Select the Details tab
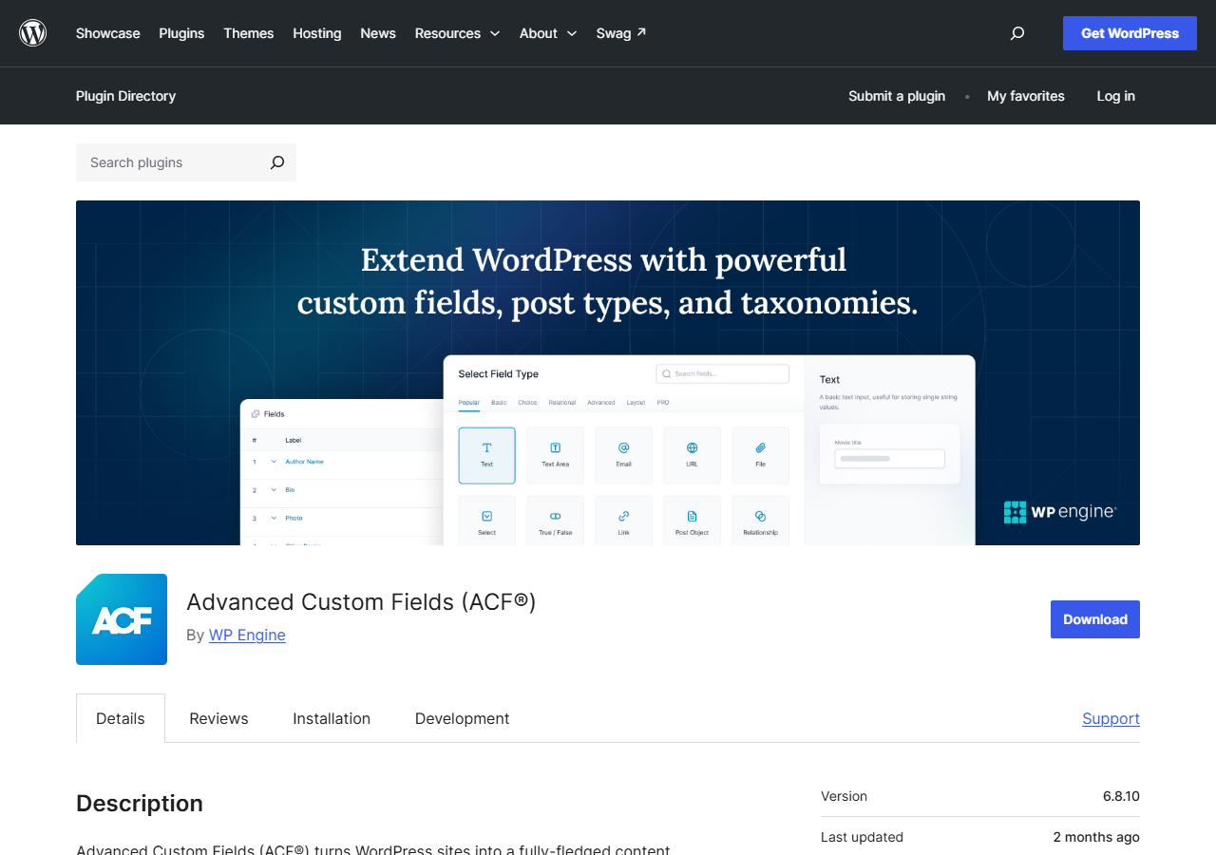 point(121,718)
